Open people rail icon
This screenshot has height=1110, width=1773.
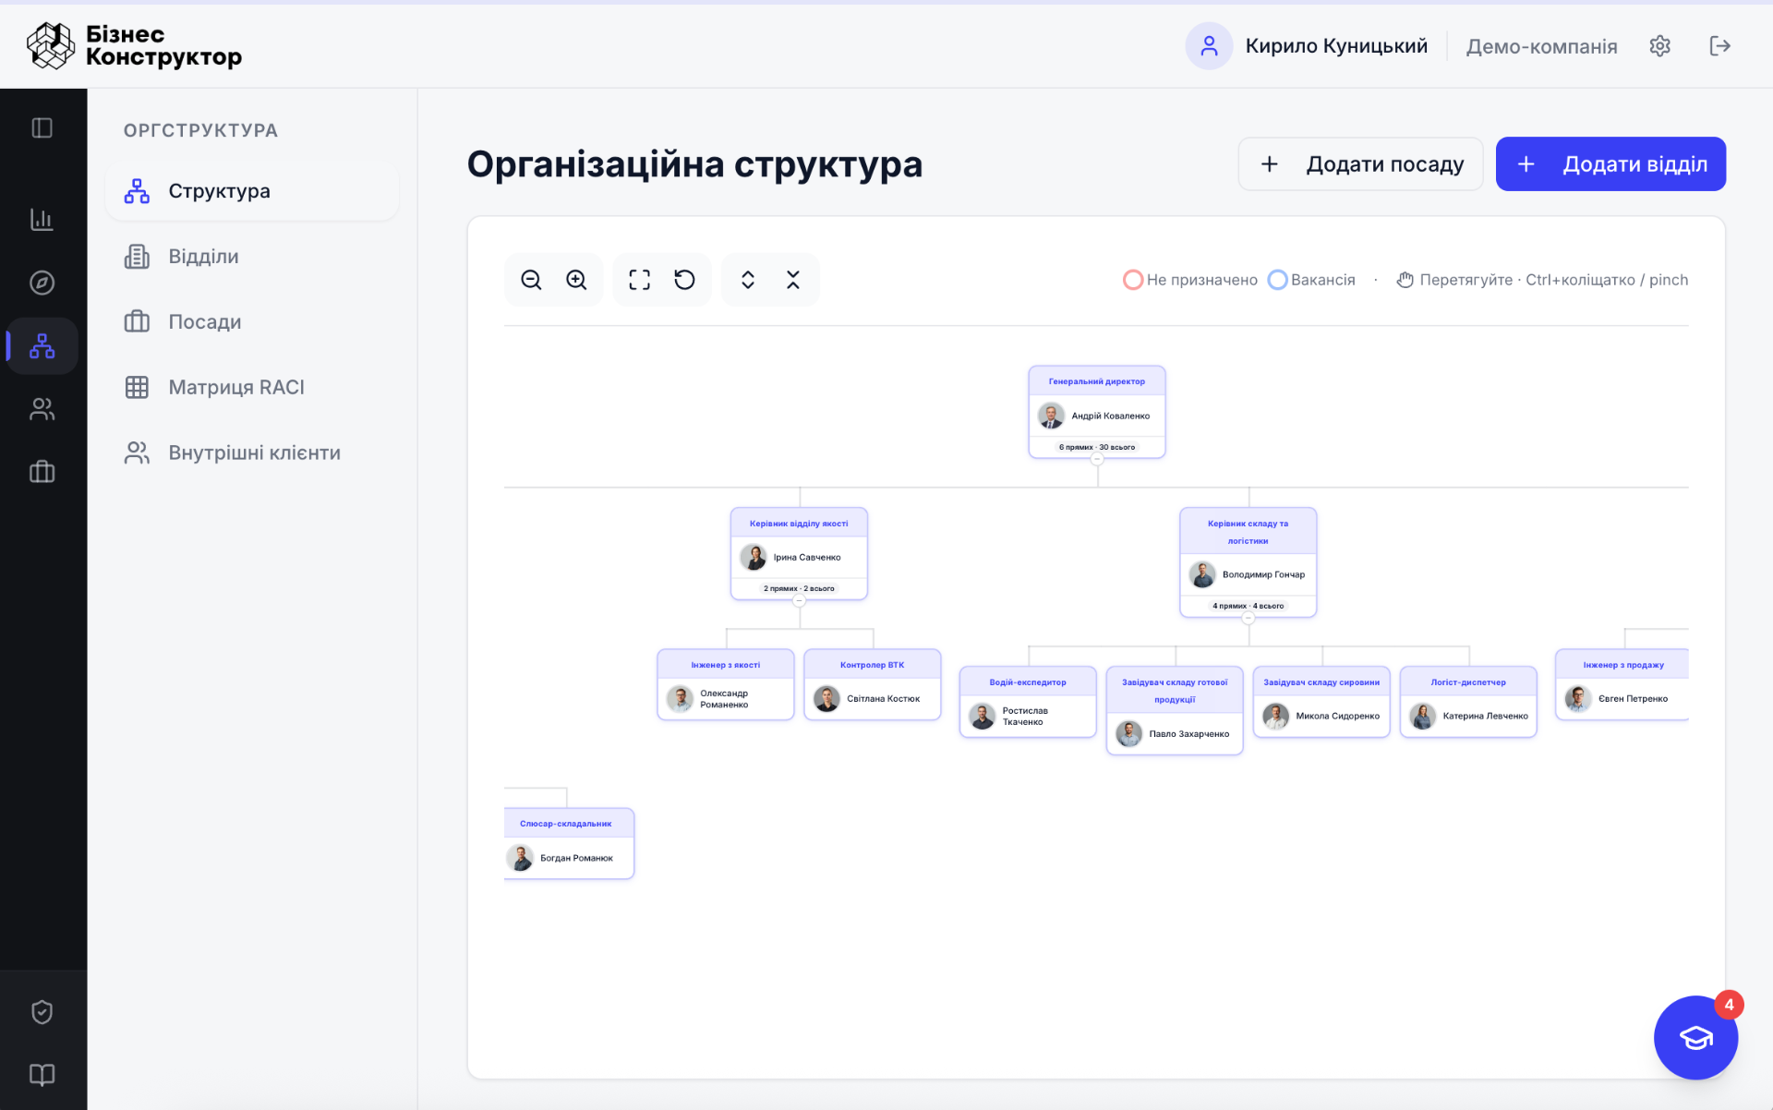pos(42,409)
